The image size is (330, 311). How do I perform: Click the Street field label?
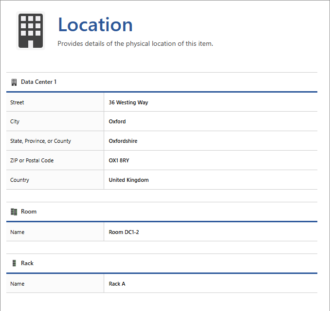click(x=17, y=102)
